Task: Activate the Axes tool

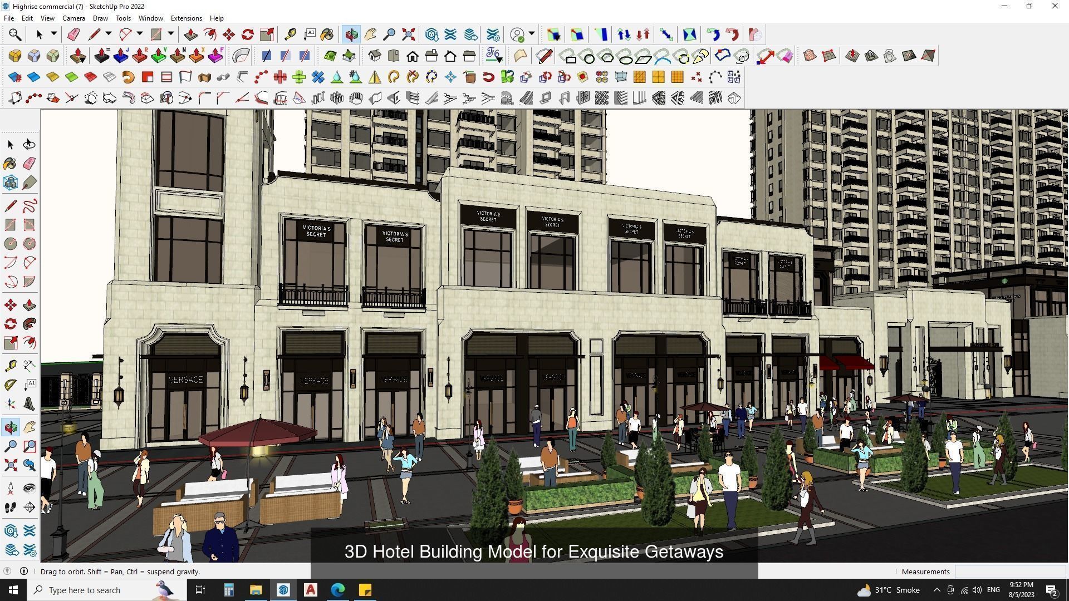Action: click(10, 403)
